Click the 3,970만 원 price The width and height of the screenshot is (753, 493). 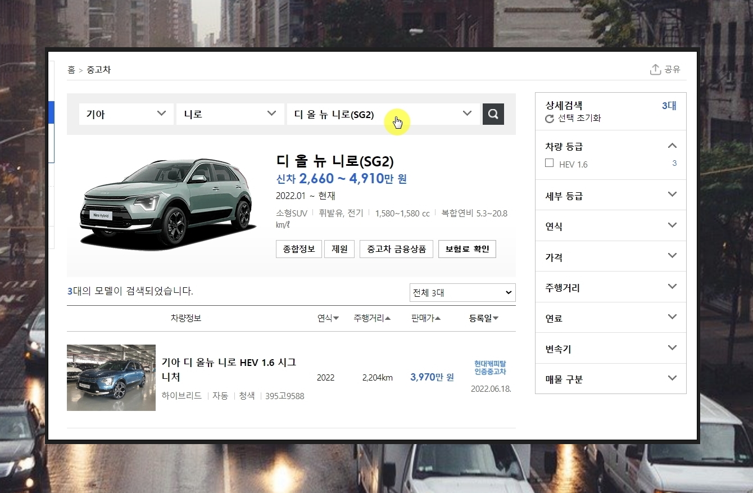click(x=432, y=377)
